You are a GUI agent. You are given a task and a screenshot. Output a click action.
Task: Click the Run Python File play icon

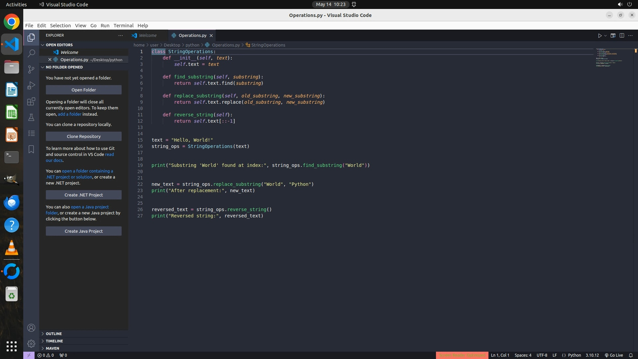(x=600, y=36)
